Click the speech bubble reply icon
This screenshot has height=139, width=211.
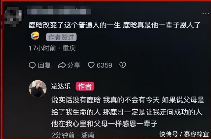(x=32, y=65)
